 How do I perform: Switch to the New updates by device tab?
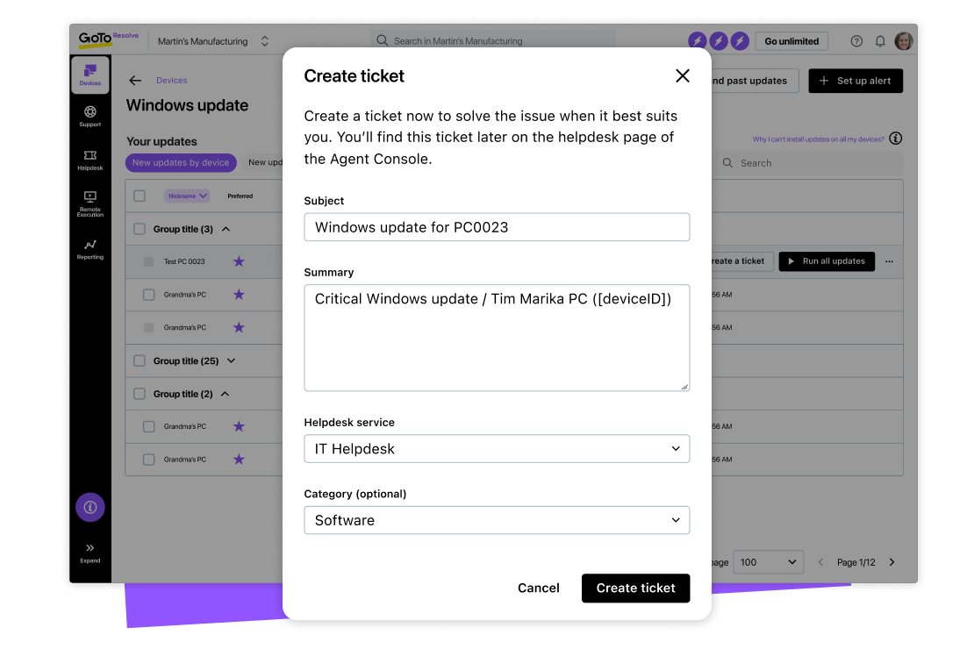pyautogui.click(x=181, y=162)
